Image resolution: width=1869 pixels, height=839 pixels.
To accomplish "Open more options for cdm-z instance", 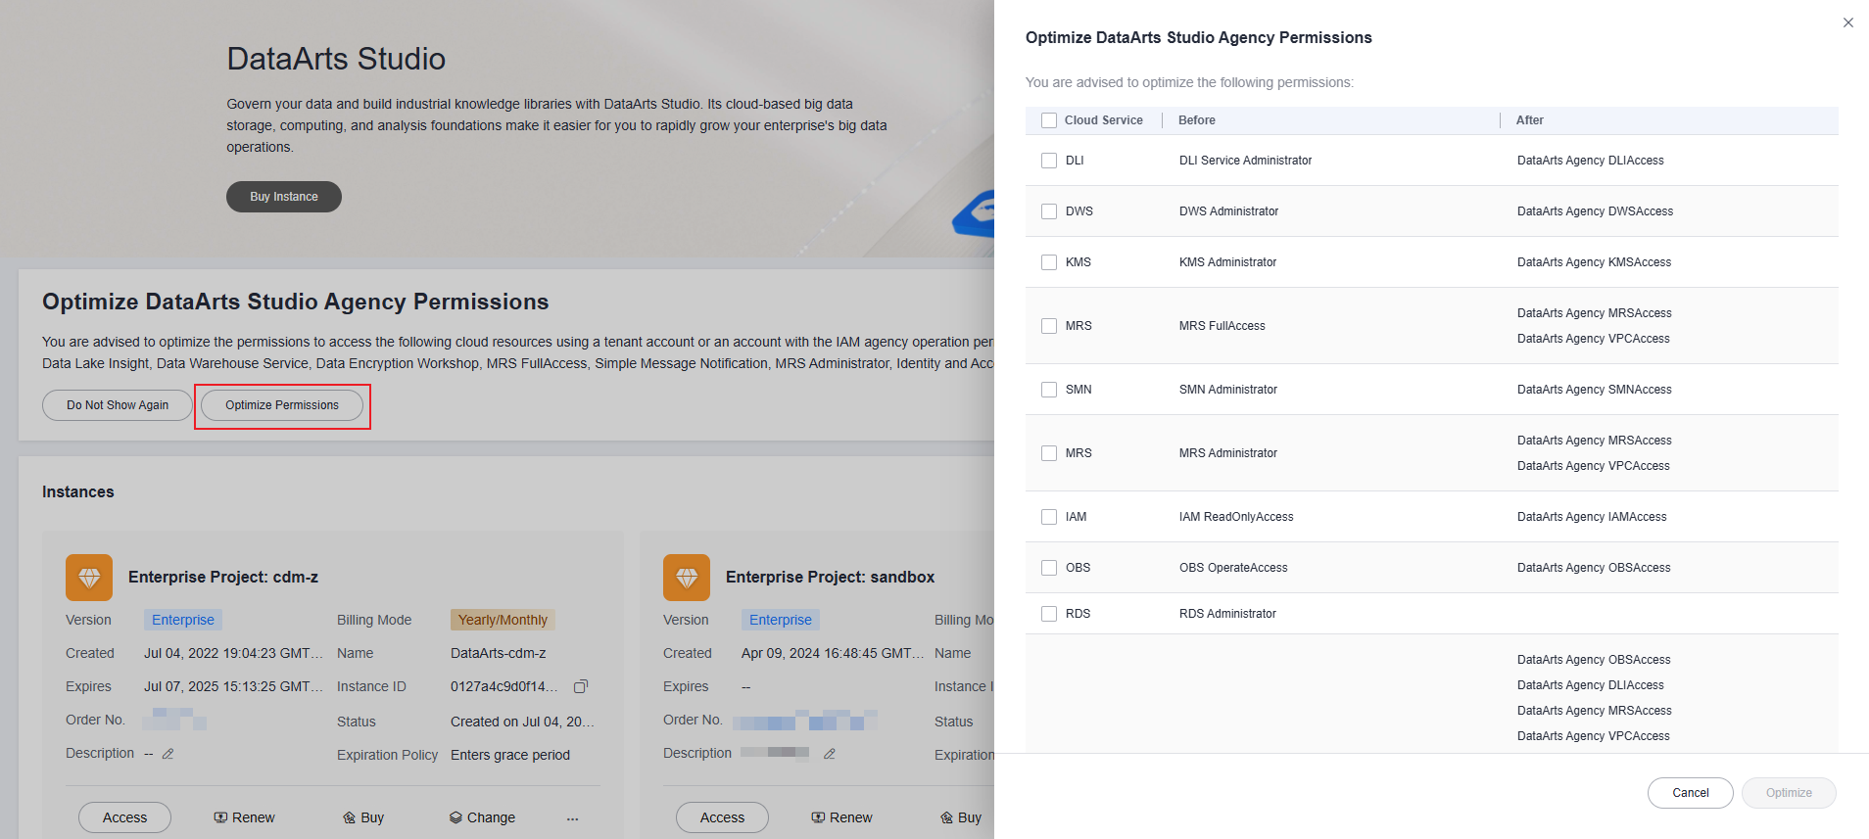I will (572, 817).
